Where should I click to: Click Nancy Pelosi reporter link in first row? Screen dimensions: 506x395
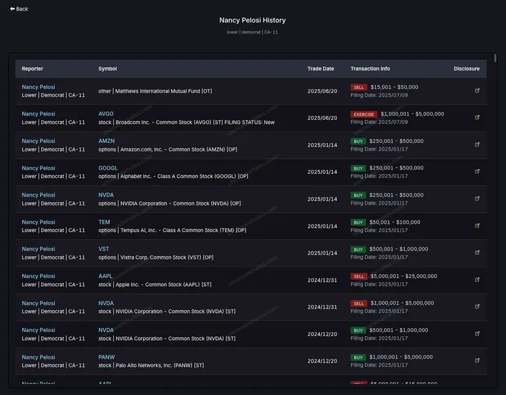coord(38,87)
